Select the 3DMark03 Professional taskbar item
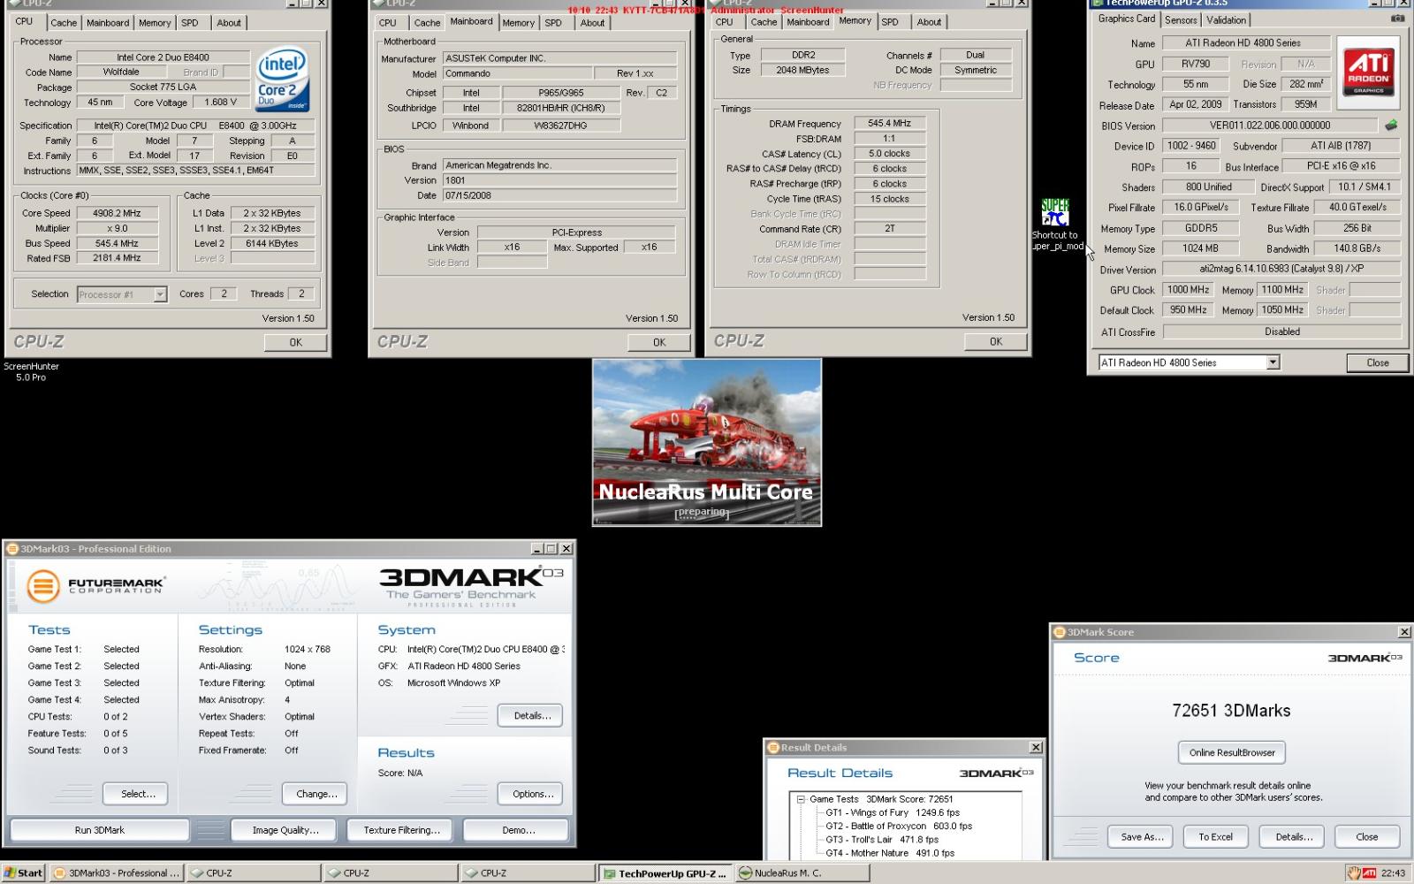 pyautogui.click(x=116, y=873)
